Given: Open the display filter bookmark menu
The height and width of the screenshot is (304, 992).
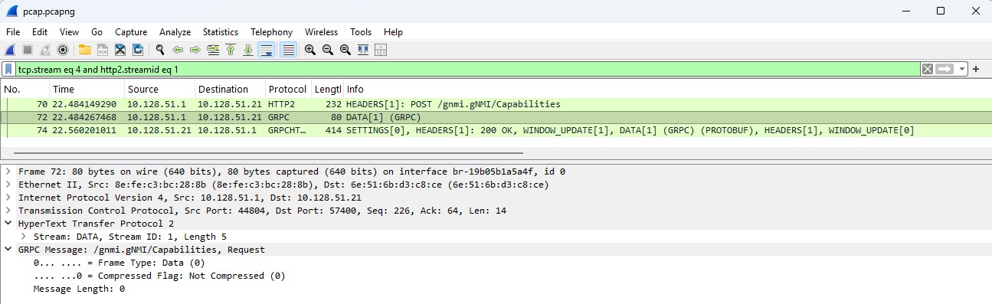Looking at the screenshot, I should coord(8,69).
